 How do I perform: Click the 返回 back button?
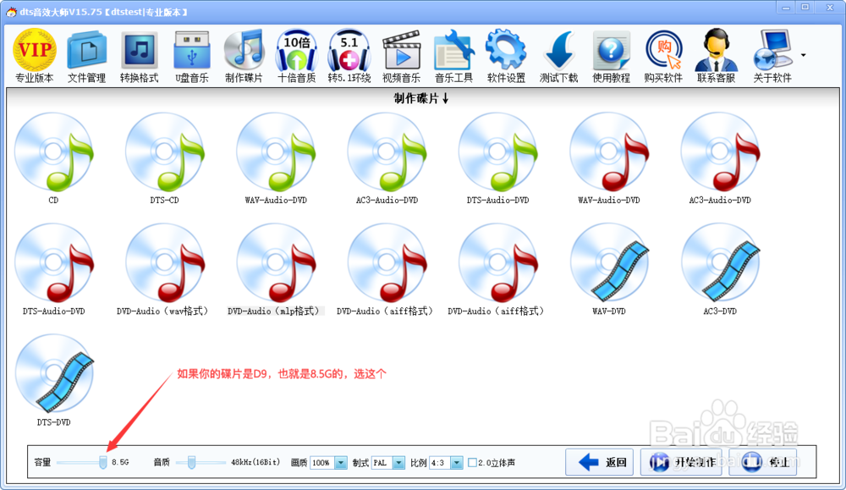(x=599, y=462)
